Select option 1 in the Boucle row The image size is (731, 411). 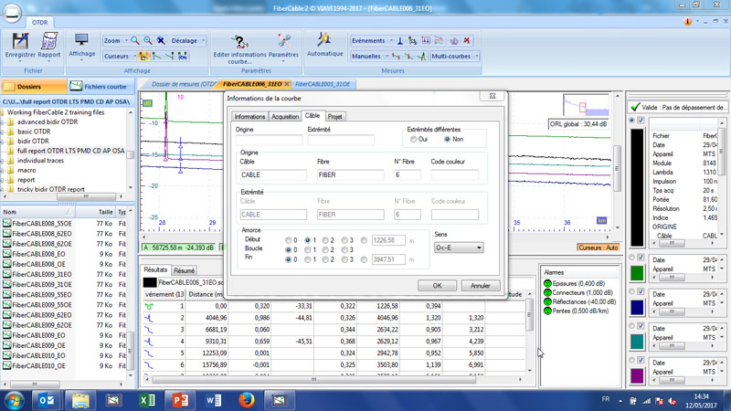coord(307,249)
